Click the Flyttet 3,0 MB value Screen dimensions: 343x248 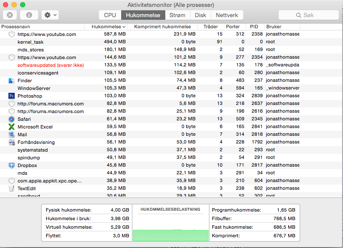click(x=121, y=236)
